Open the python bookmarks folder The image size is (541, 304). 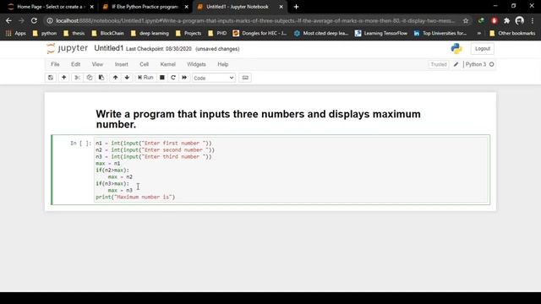click(x=45, y=33)
